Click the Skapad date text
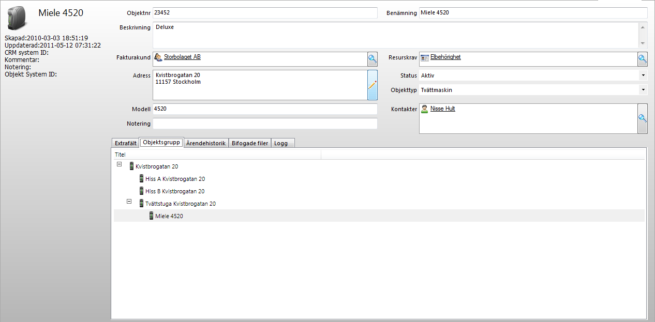The width and height of the screenshot is (655, 322). [47, 38]
